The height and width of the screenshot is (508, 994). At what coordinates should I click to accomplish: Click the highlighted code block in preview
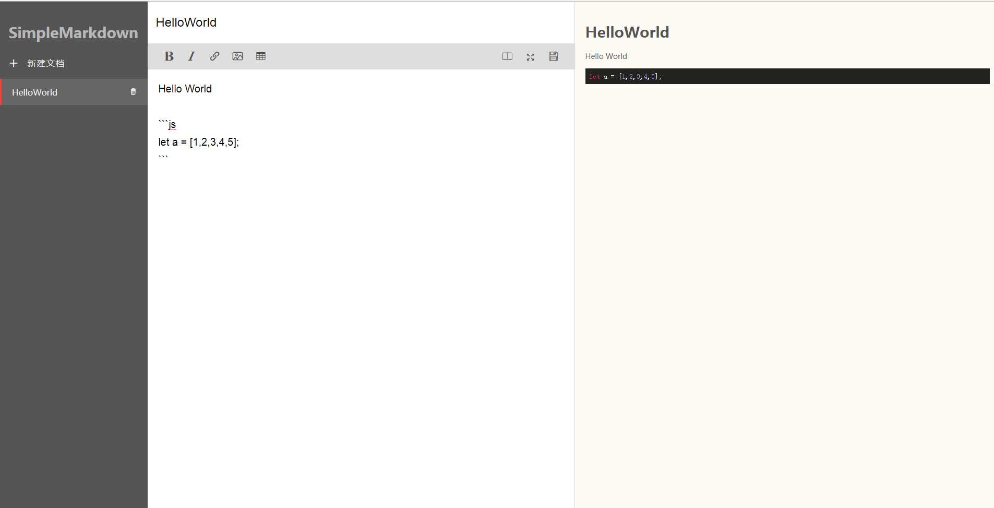point(787,76)
